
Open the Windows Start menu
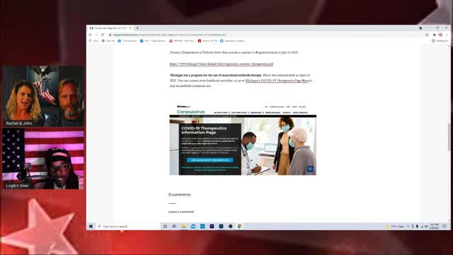(91, 227)
